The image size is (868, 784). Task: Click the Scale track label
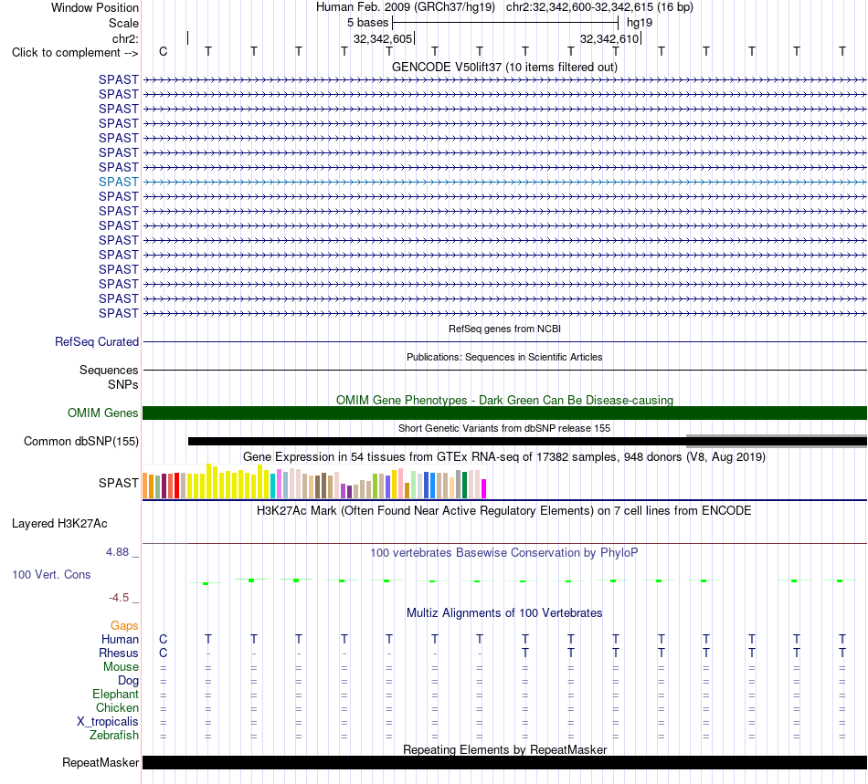pyautogui.click(x=123, y=23)
